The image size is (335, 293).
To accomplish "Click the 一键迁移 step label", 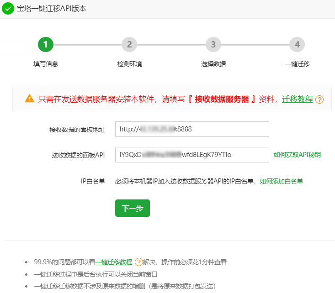I will click(x=297, y=64).
